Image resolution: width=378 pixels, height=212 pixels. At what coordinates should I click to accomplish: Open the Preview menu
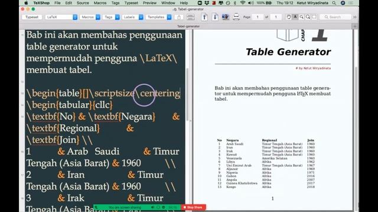[x=149, y=3]
